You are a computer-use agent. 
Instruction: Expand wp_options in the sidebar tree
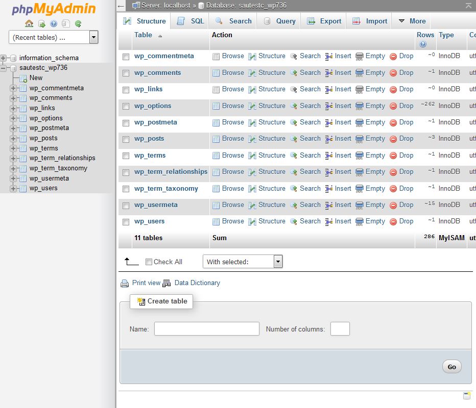pos(13,118)
